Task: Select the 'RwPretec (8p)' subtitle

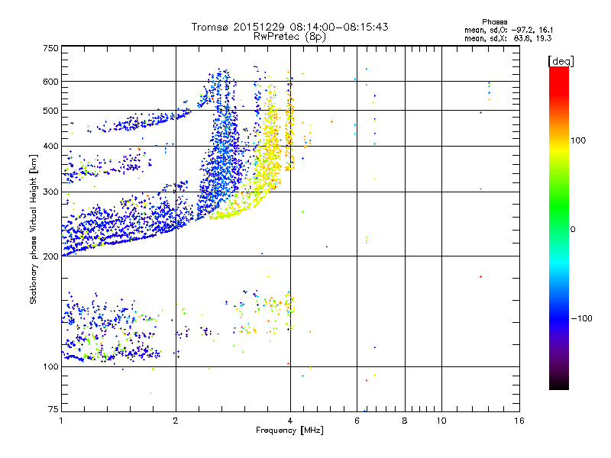Action: click(x=289, y=37)
